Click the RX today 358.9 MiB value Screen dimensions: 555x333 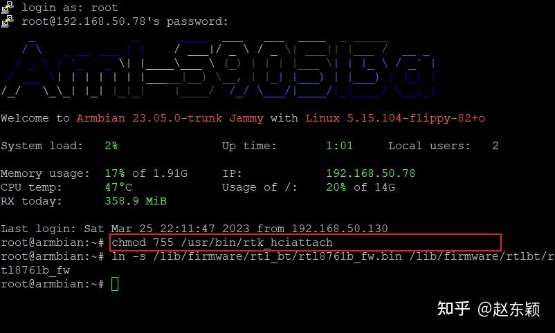(x=136, y=201)
